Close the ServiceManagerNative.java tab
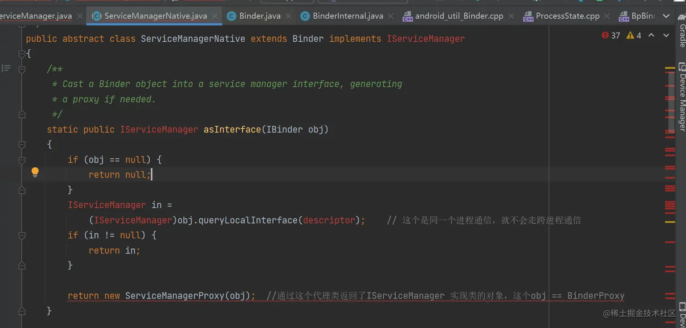Viewport: 686px width, 328px height. click(215, 16)
